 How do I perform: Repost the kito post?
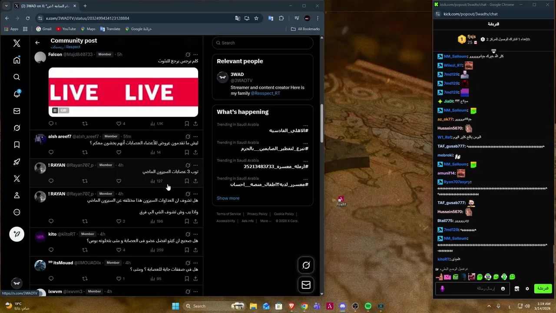point(85,250)
